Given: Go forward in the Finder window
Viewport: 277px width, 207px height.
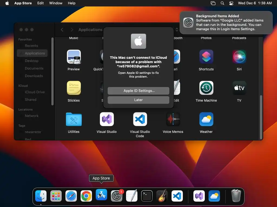Looking at the screenshot, I should tap(72, 30).
